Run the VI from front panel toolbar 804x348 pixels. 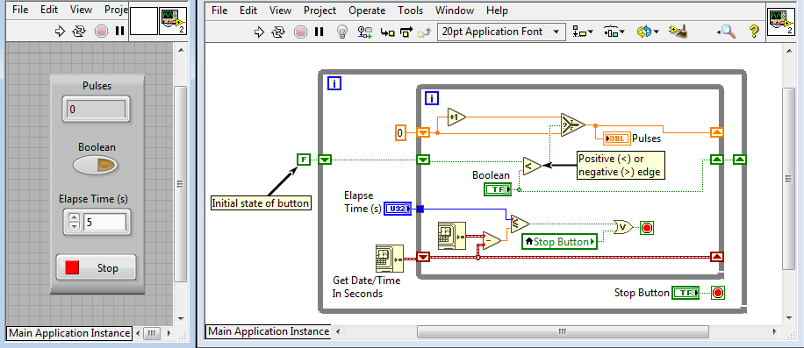[x=60, y=32]
